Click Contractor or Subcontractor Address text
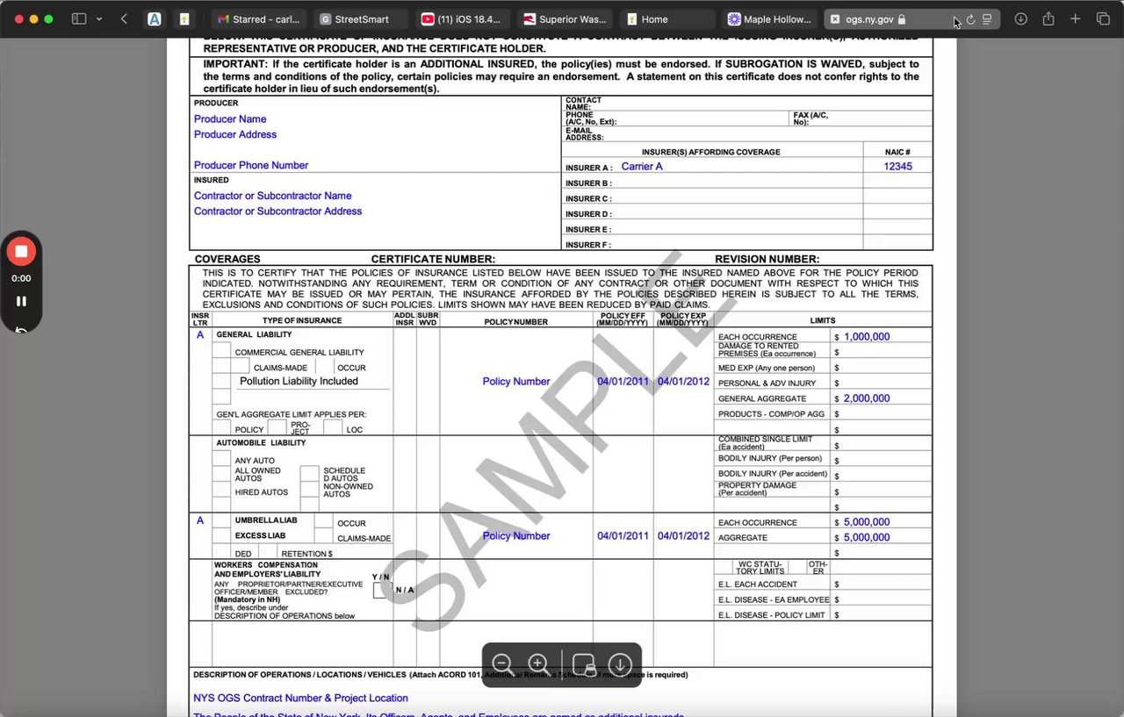The height and width of the screenshot is (717, 1124). (277, 212)
